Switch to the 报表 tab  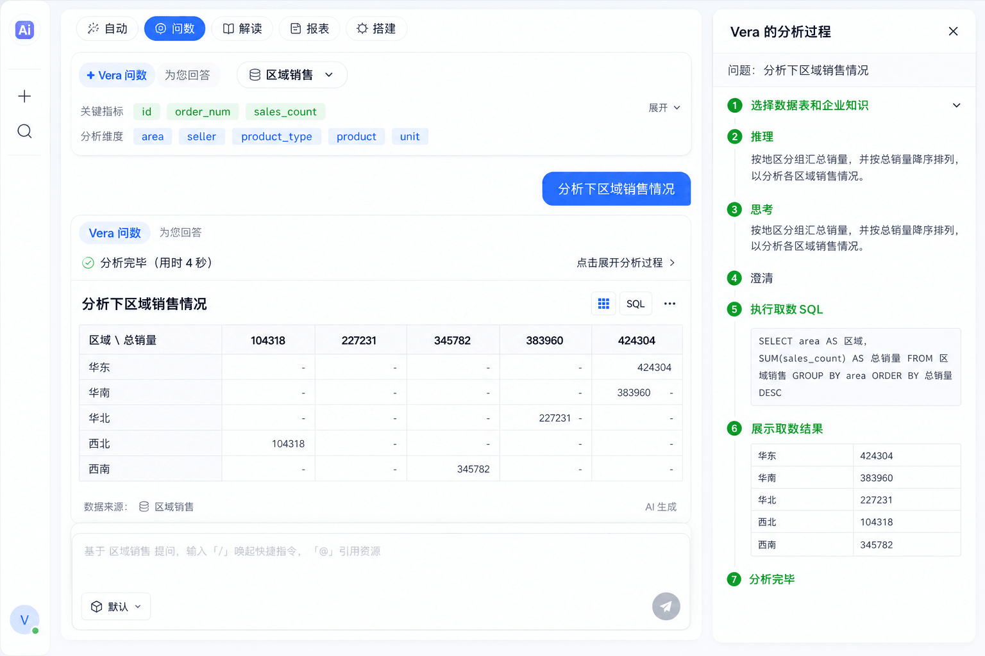pos(309,29)
